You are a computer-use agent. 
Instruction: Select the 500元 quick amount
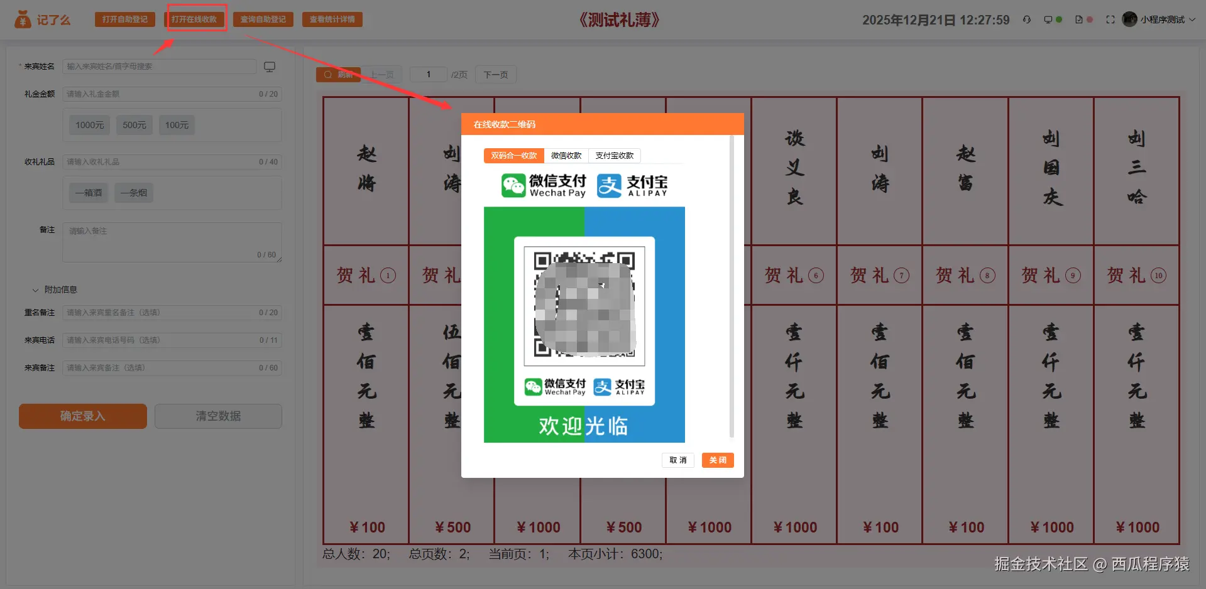(x=134, y=125)
